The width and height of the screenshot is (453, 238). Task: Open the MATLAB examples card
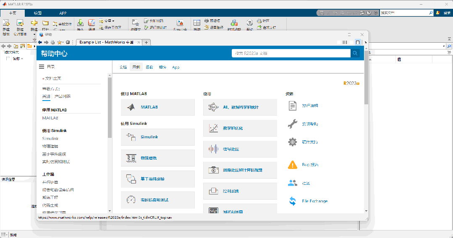(158, 107)
